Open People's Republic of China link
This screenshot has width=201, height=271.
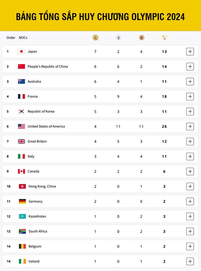click(48, 66)
